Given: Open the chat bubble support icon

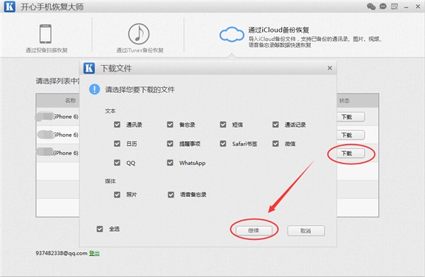Looking at the screenshot, I should coord(382,6).
